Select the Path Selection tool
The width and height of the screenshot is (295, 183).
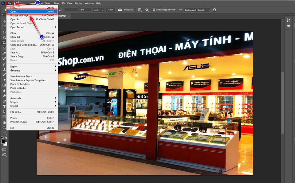[4, 112]
